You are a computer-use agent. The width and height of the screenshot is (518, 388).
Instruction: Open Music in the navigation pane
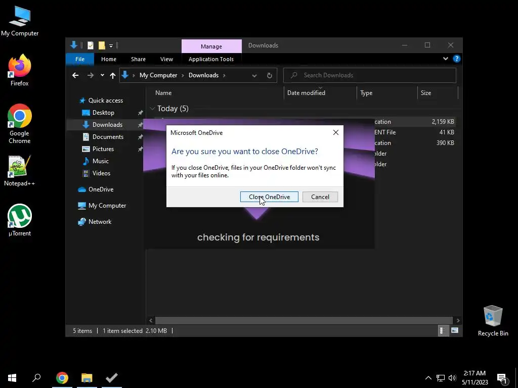tap(101, 161)
